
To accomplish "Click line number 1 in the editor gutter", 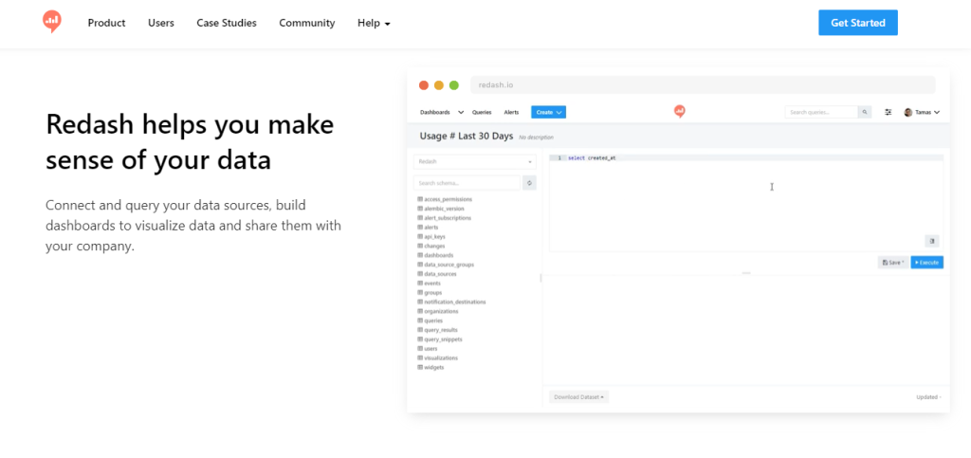I will [x=559, y=157].
